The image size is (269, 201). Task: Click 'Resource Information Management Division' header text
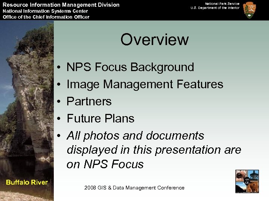(61, 5)
